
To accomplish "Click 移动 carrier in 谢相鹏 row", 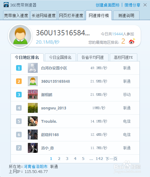I will [x=127, y=95].
